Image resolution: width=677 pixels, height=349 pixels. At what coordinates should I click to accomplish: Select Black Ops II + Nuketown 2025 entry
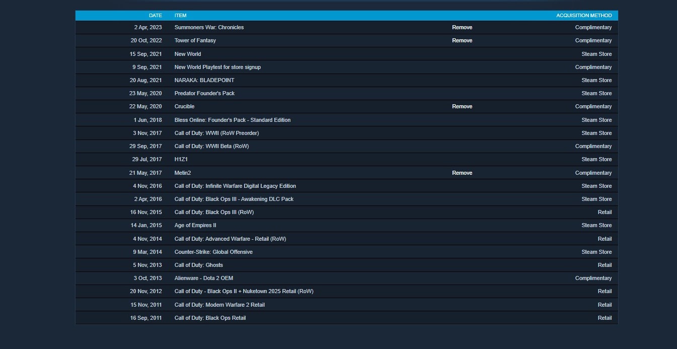(x=244, y=291)
